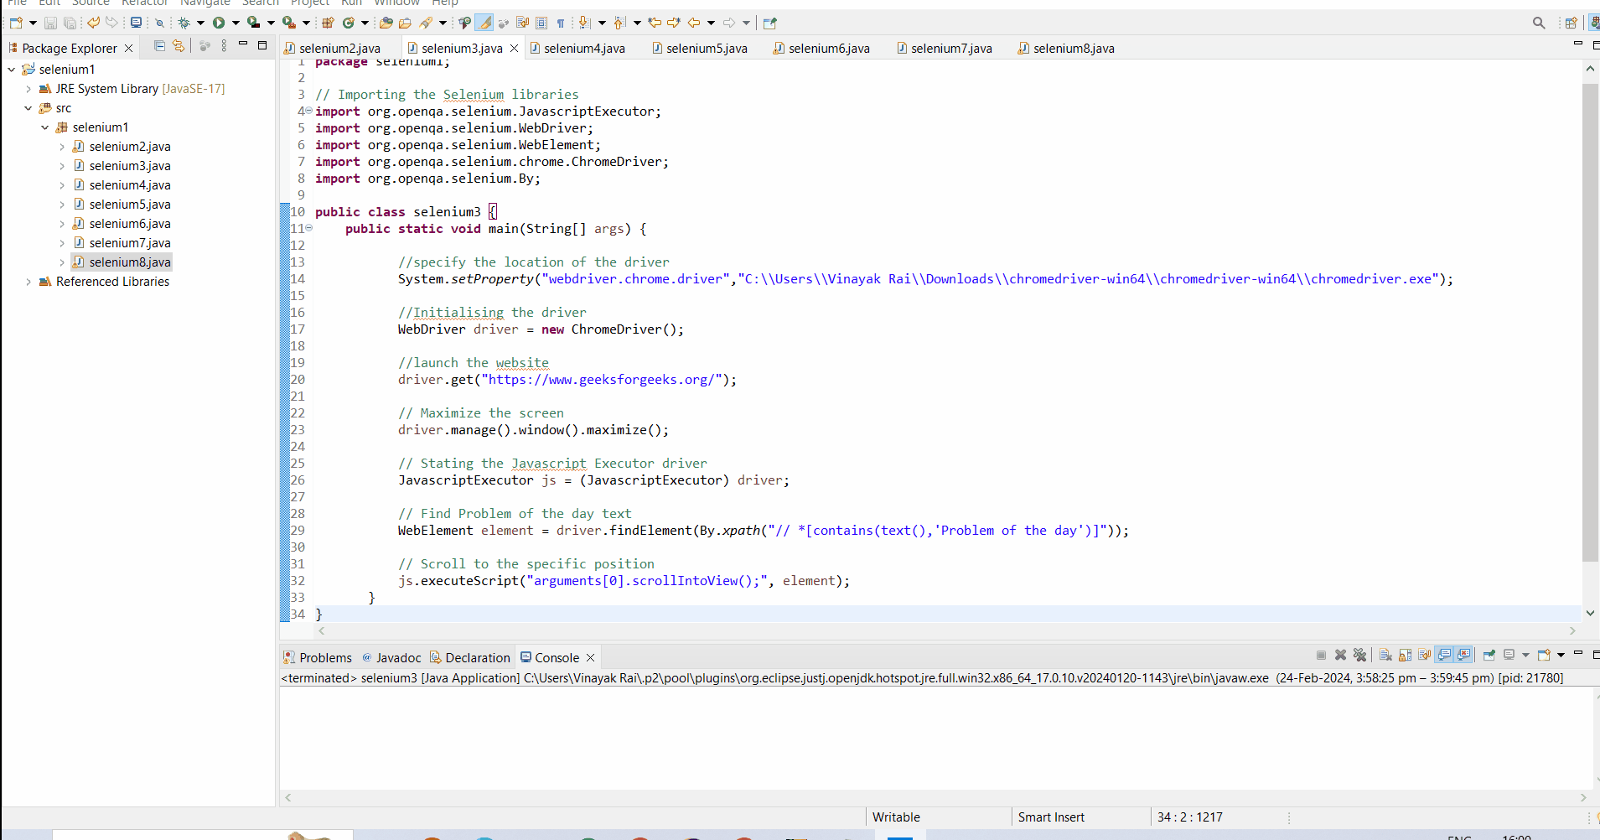Toggle Block Selection mode
Viewport: 1600px width, 840px height.
click(541, 23)
